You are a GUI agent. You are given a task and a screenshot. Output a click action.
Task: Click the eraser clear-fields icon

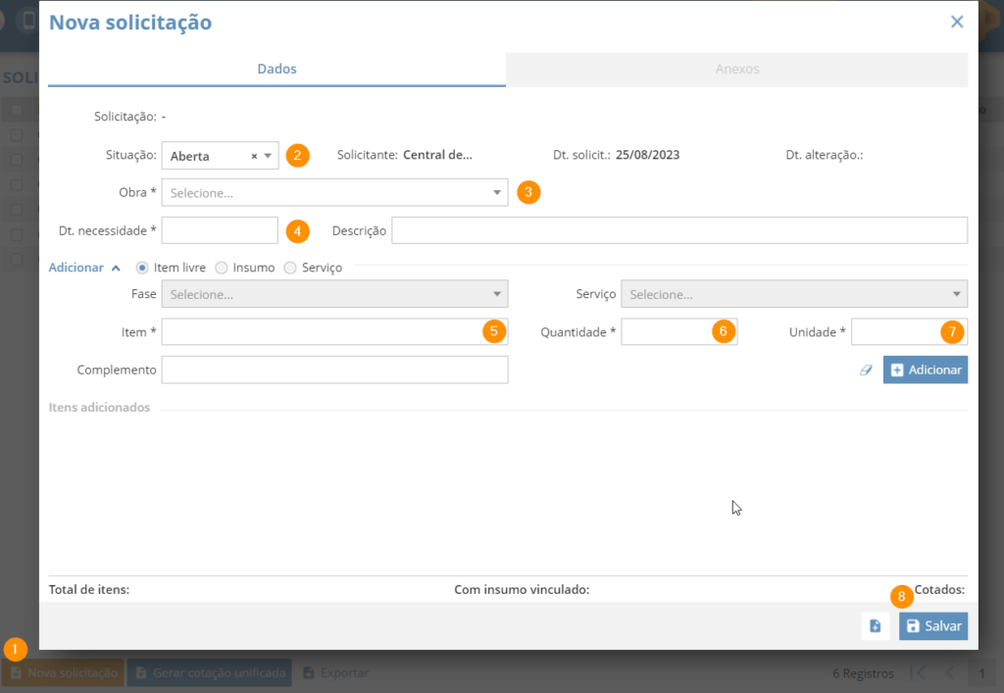tap(866, 370)
